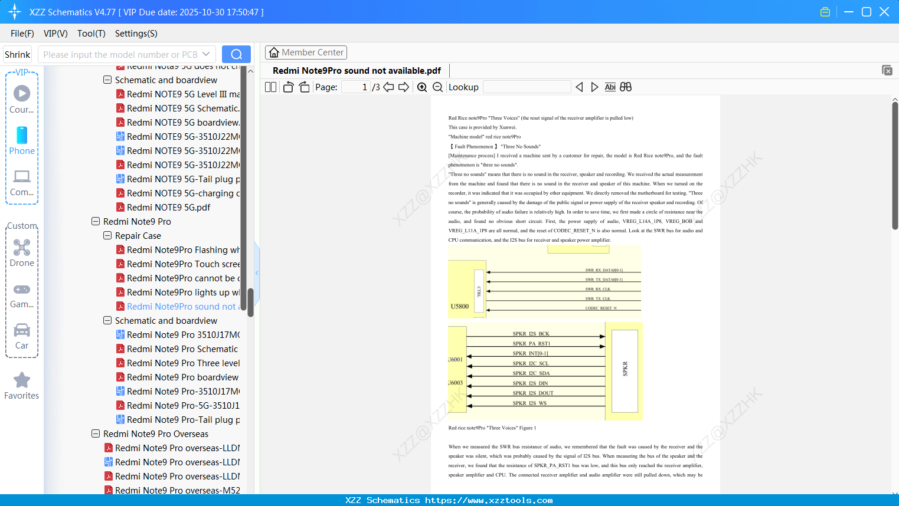Open the Drone category

pos(22,252)
